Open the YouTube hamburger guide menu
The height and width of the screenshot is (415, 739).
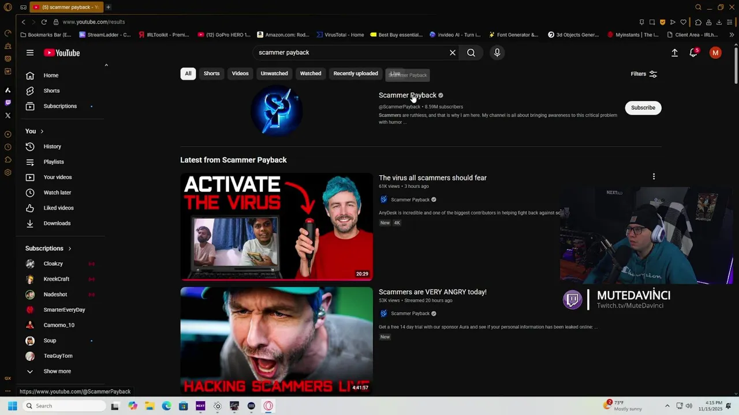pyautogui.click(x=30, y=52)
